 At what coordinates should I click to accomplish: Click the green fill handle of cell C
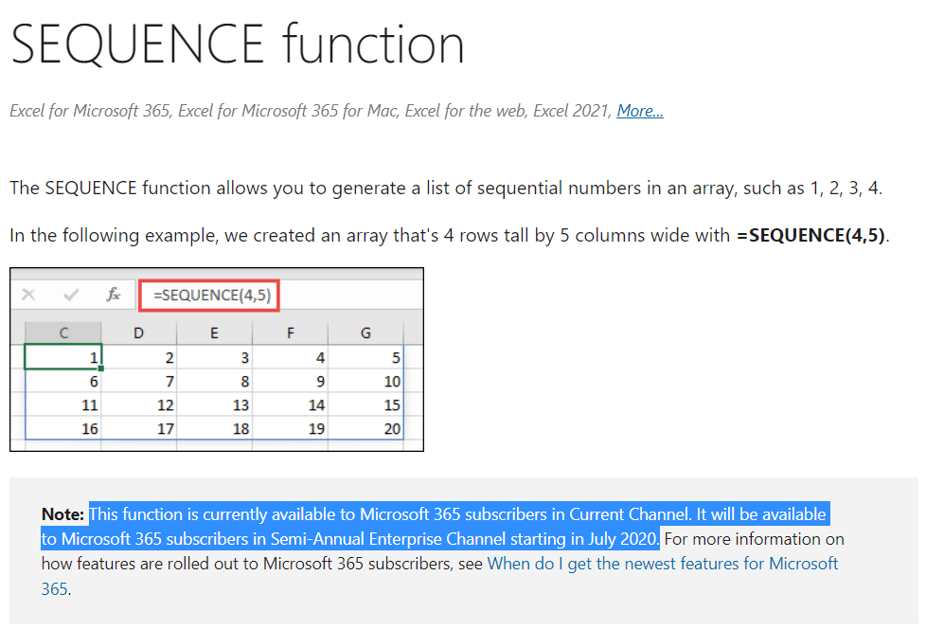[101, 369]
